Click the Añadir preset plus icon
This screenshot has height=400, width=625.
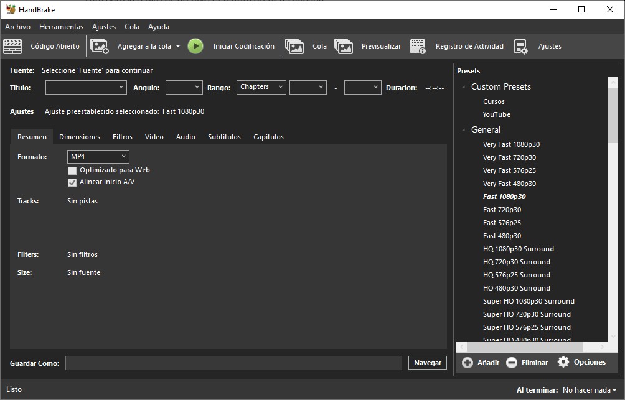click(x=468, y=363)
